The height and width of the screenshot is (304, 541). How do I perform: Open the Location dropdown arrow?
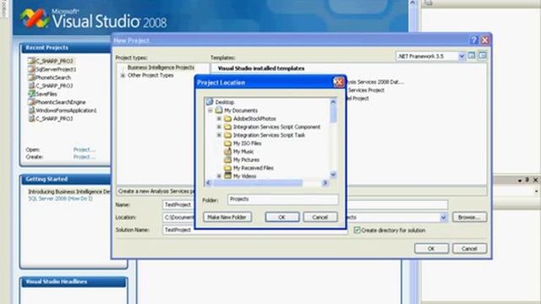coord(443,218)
